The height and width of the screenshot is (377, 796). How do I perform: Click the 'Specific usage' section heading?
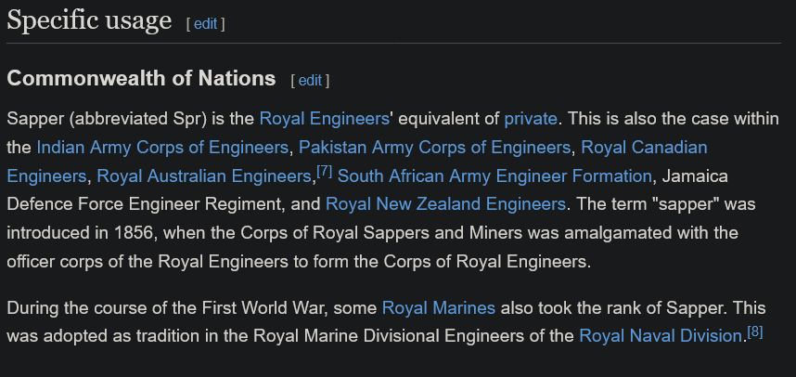[89, 21]
